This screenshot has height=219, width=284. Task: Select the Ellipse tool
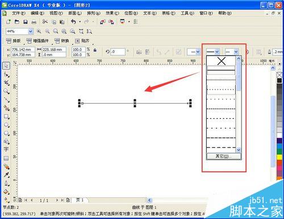6,125
